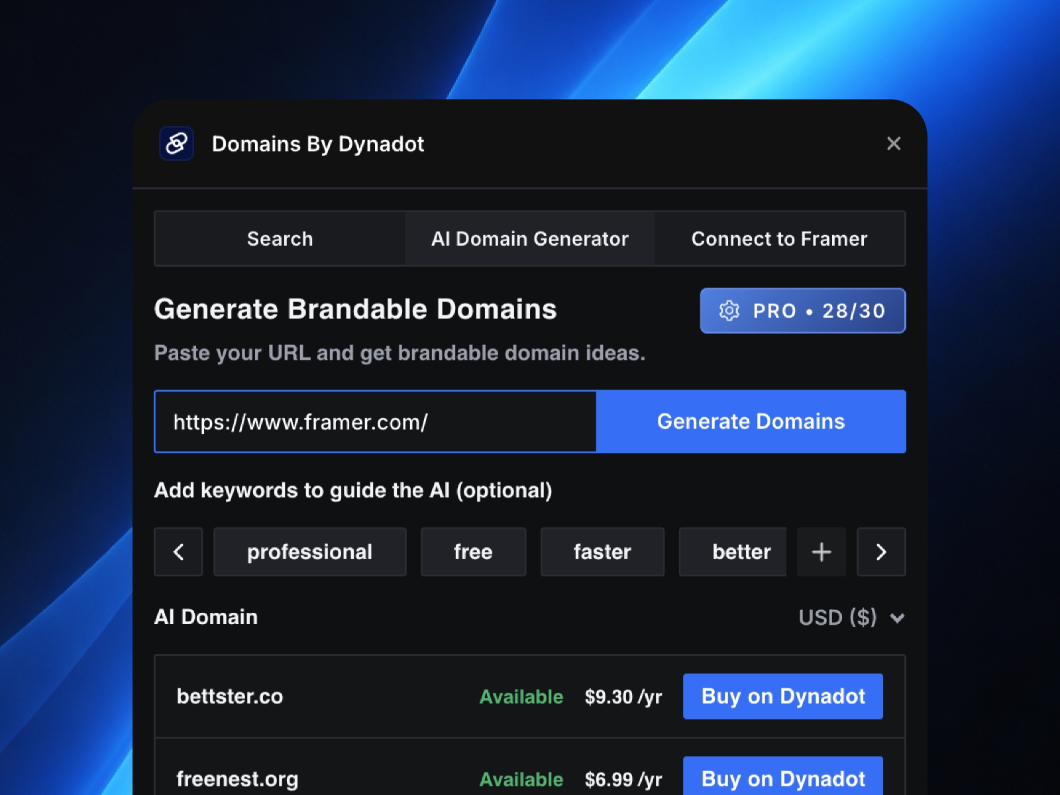Add a new keyword with the plus icon
This screenshot has width=1060, height=795.
tap(821, 552)
